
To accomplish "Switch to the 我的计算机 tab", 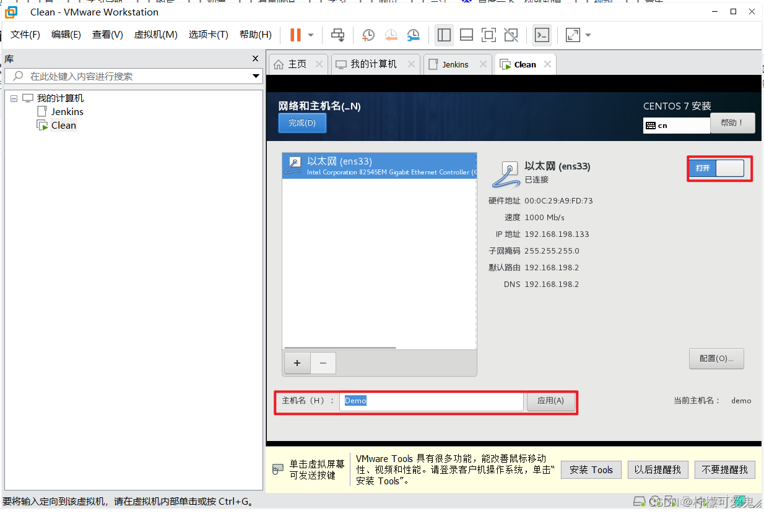I will coord(373,64).
